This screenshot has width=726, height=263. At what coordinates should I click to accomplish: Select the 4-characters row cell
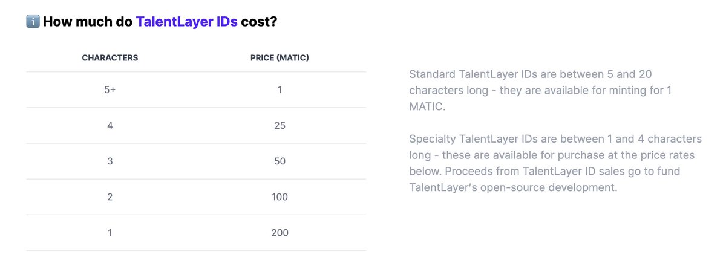[110, 126]
